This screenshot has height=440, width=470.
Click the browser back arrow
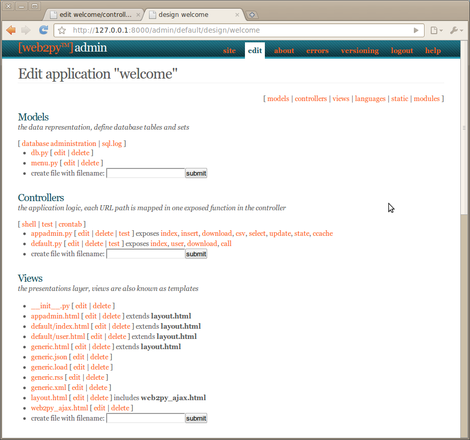click(11, 30)
